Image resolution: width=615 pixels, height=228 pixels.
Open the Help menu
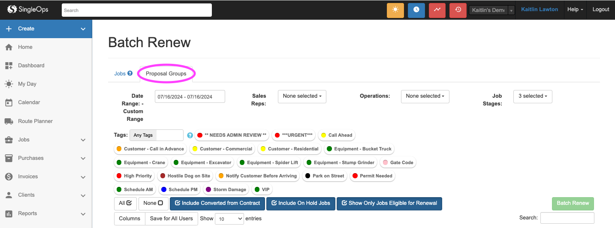575,9
